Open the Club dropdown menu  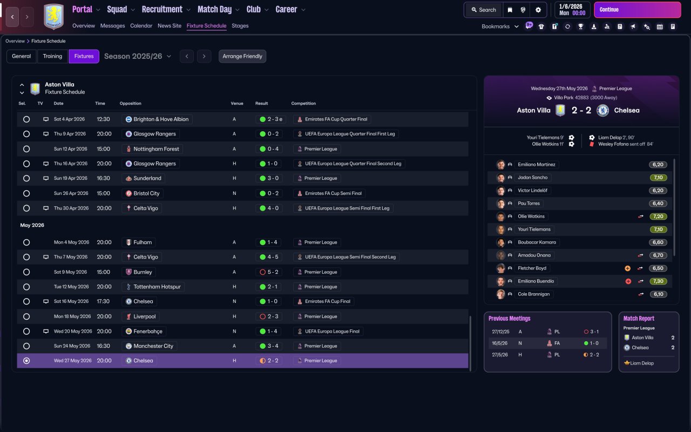tap(257, 10)
